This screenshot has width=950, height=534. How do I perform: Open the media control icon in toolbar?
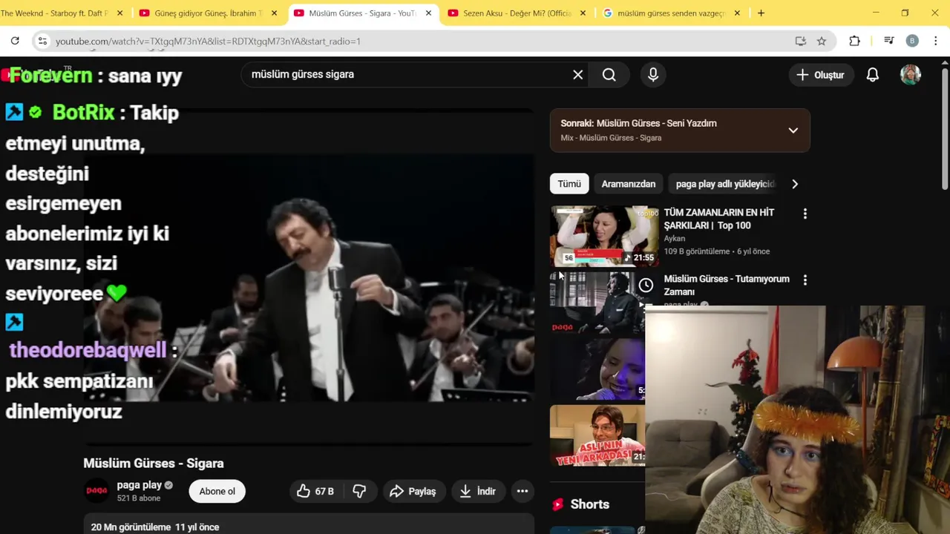pyautogui.click(x=888, y=41)
